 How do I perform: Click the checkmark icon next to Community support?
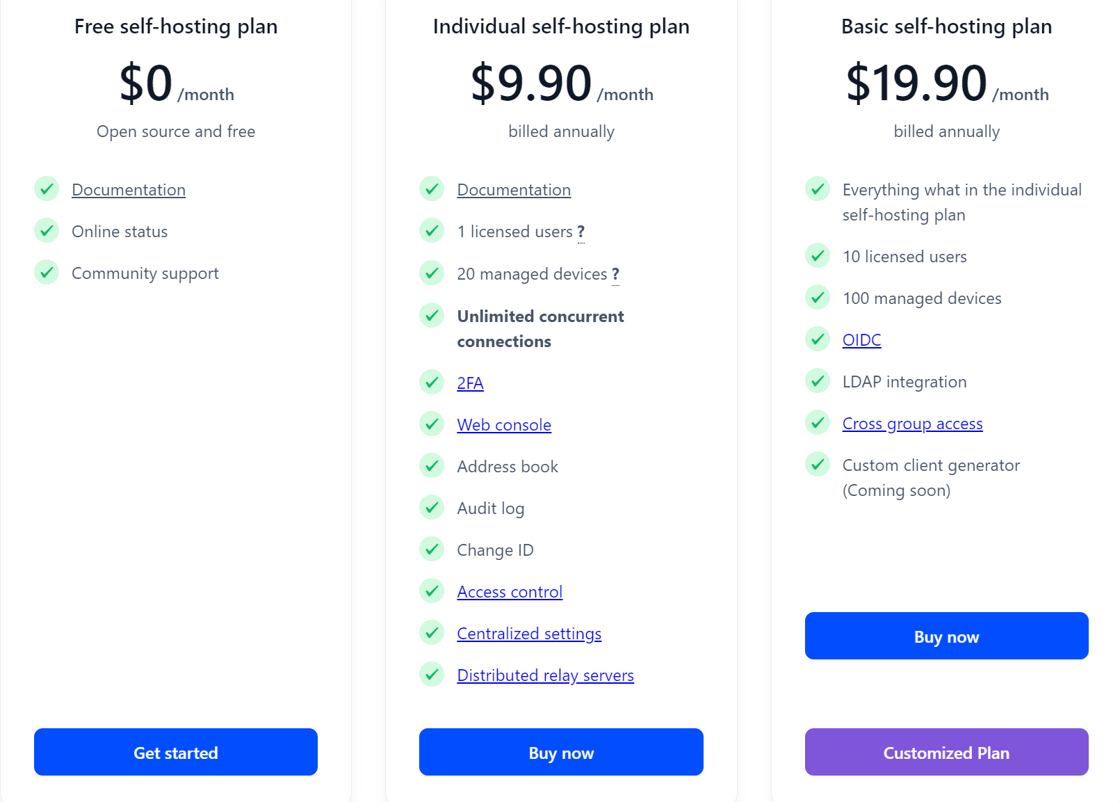(x=47, y=273)
